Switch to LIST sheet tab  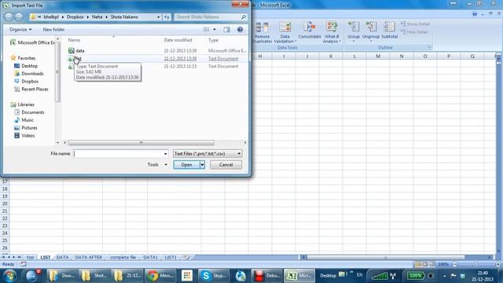pyautogui.click(x=46, y=257)
